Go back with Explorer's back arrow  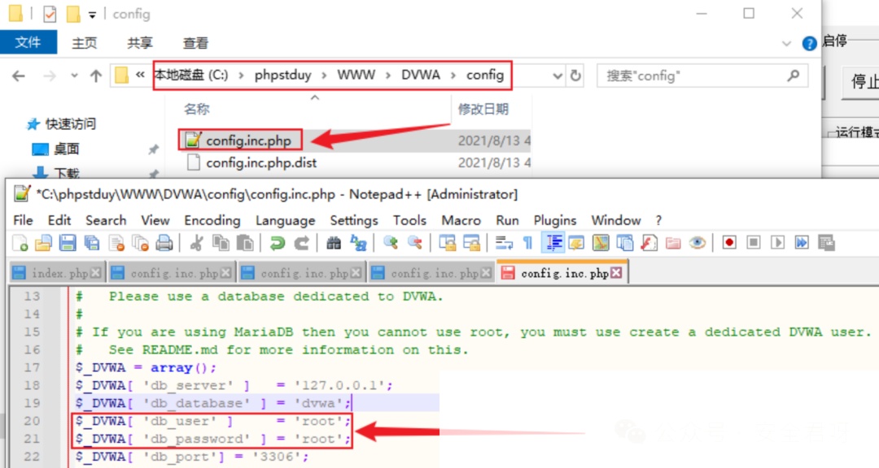[19, 76]
